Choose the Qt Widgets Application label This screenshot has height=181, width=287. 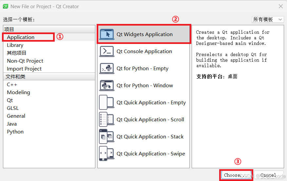pos(144,34)
